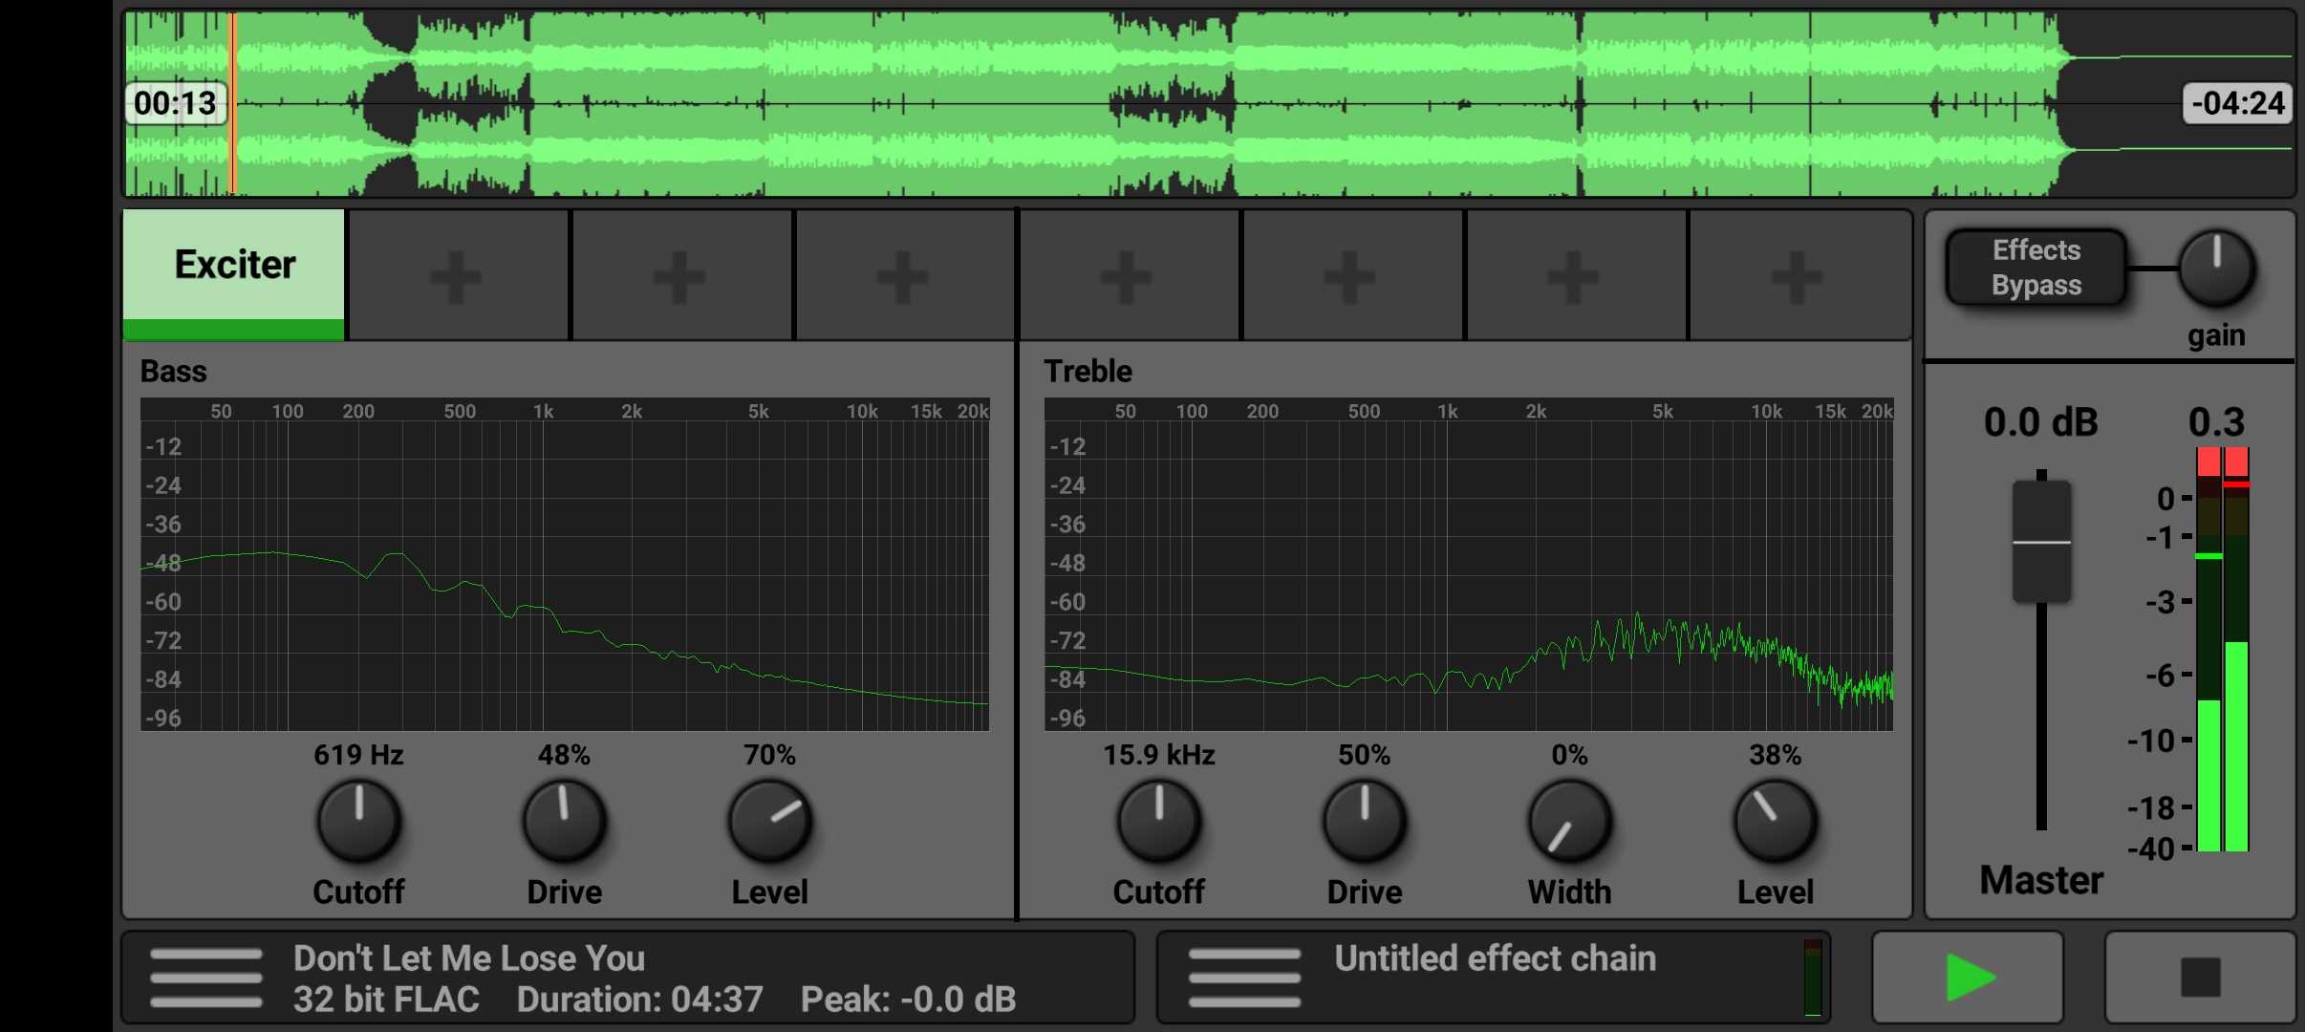Click the Treble Drive knob
The image size is (2305, 1032).
pos(1364,822)
